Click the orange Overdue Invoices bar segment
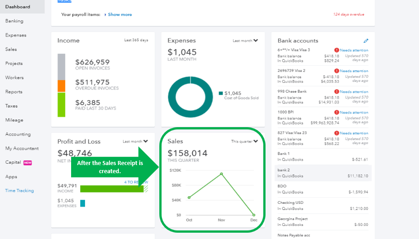Screen dimensions: 419x239 (x=62, y=86)
